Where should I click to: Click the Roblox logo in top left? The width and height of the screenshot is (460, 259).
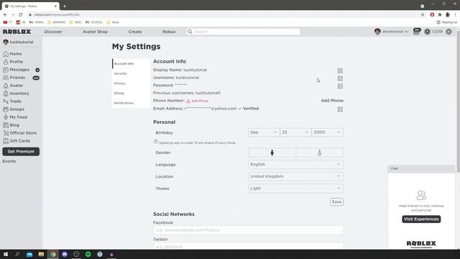point(17,32)
